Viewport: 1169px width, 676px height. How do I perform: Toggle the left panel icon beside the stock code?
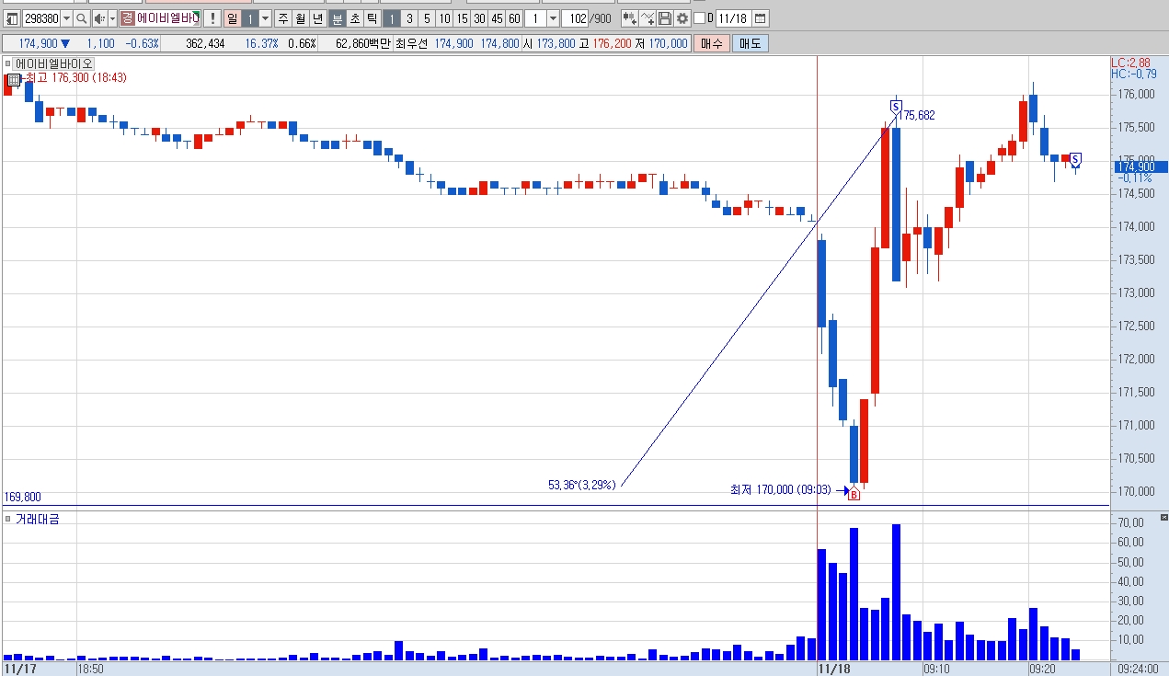[11, 18]
